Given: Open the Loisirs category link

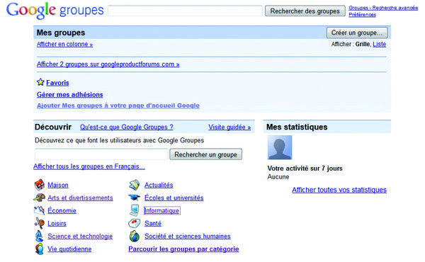Looking at the screenshot, I should coord(57,224).
